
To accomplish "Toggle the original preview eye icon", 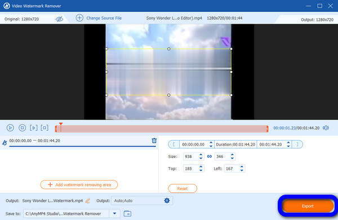I will pyautogui.click(x=59, y=19).
